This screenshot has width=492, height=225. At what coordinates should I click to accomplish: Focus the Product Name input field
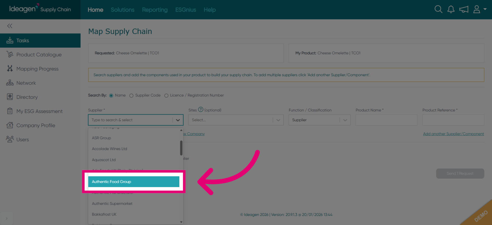[386, 120]
